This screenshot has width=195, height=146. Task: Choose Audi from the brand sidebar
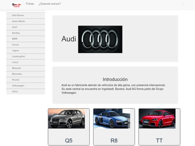[x=26, y=27]
